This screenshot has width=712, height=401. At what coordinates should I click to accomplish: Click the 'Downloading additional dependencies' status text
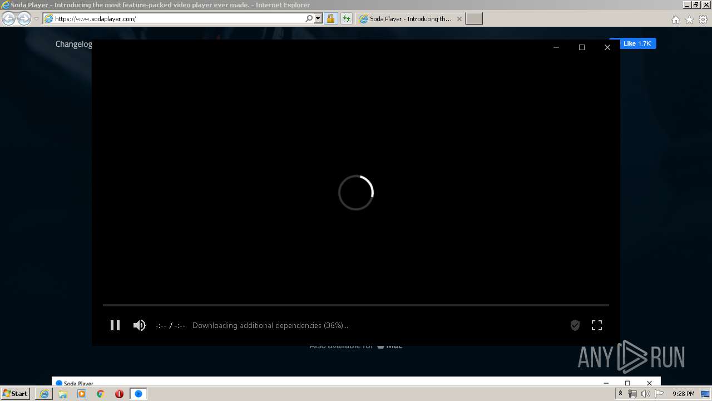pyautogui.click(x=270, y=325)
